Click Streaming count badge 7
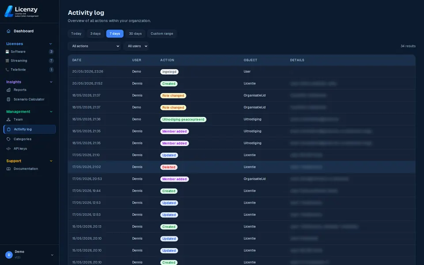Screen dimensions: 424x265 (51, 61)
